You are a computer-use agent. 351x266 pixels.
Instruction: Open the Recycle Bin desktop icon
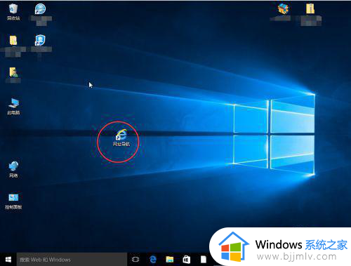tap(13, 12)
